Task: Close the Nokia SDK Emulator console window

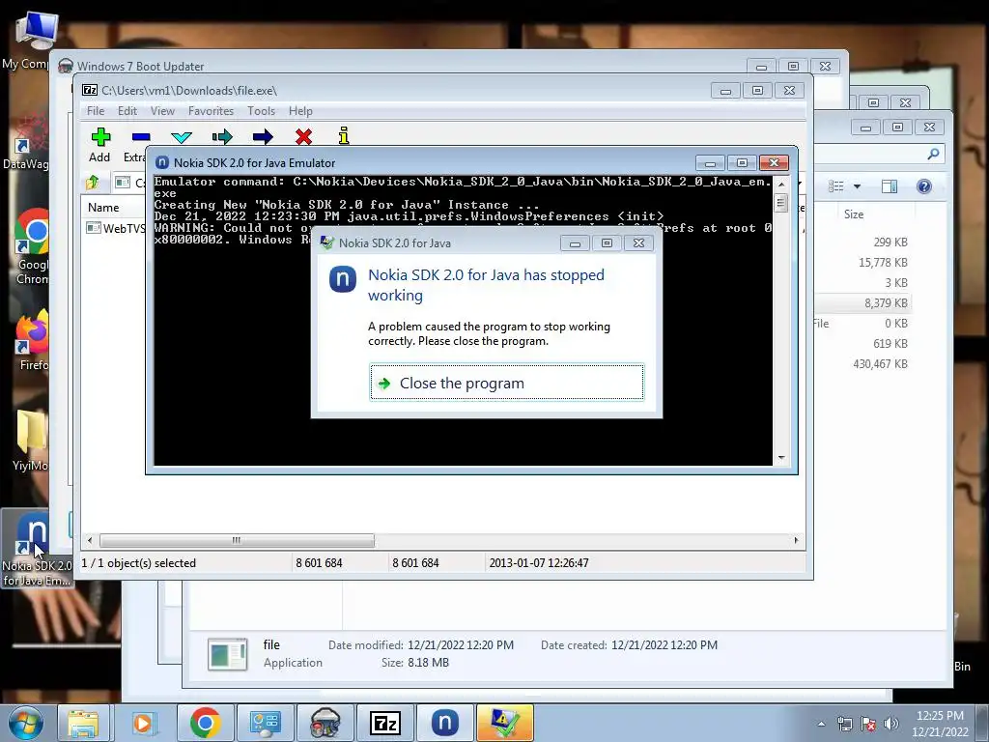Action: point(774,162)
